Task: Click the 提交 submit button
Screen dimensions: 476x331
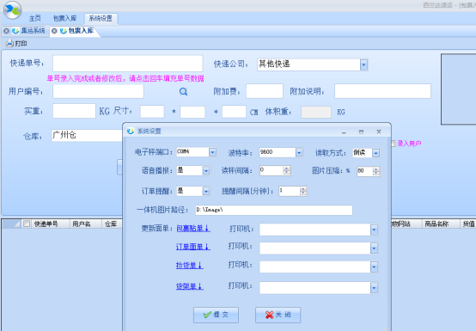Action: tap(216, 315)
